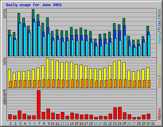
Task: Click day label 17 on x-axis
Action: [x=86, y=124]
